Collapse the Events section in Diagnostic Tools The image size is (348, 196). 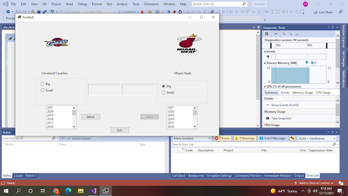point(265,51)
